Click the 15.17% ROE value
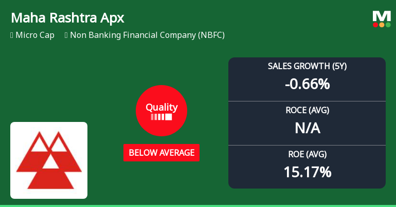The image size is (396, 207). [307, 172]
